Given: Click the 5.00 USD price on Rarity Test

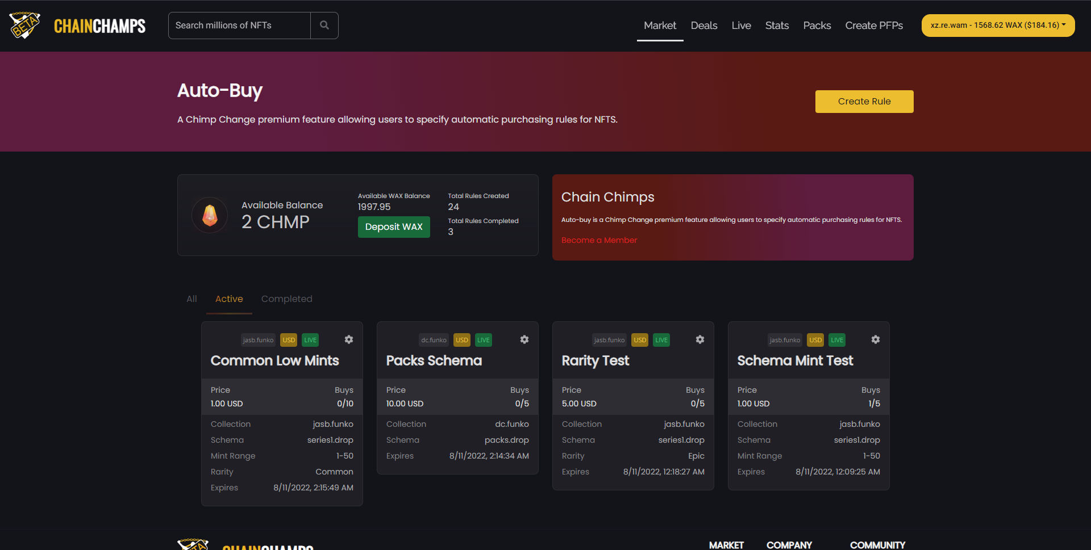Looking at the screenshot, I should coord(579,404).
